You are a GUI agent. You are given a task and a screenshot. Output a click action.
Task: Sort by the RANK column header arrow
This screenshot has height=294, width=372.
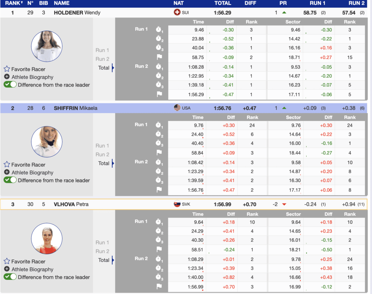click(x=21, y=3)
